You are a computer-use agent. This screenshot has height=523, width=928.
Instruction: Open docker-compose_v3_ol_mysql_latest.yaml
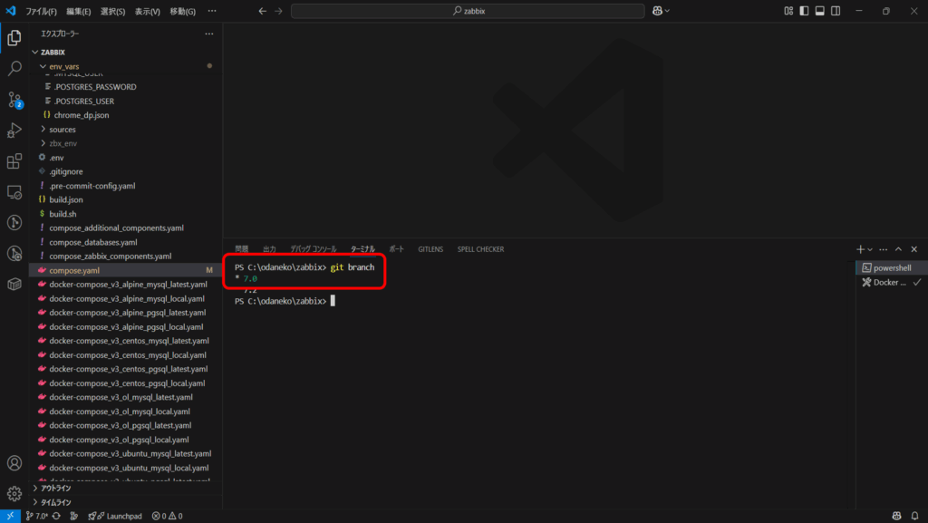[125, 398]
